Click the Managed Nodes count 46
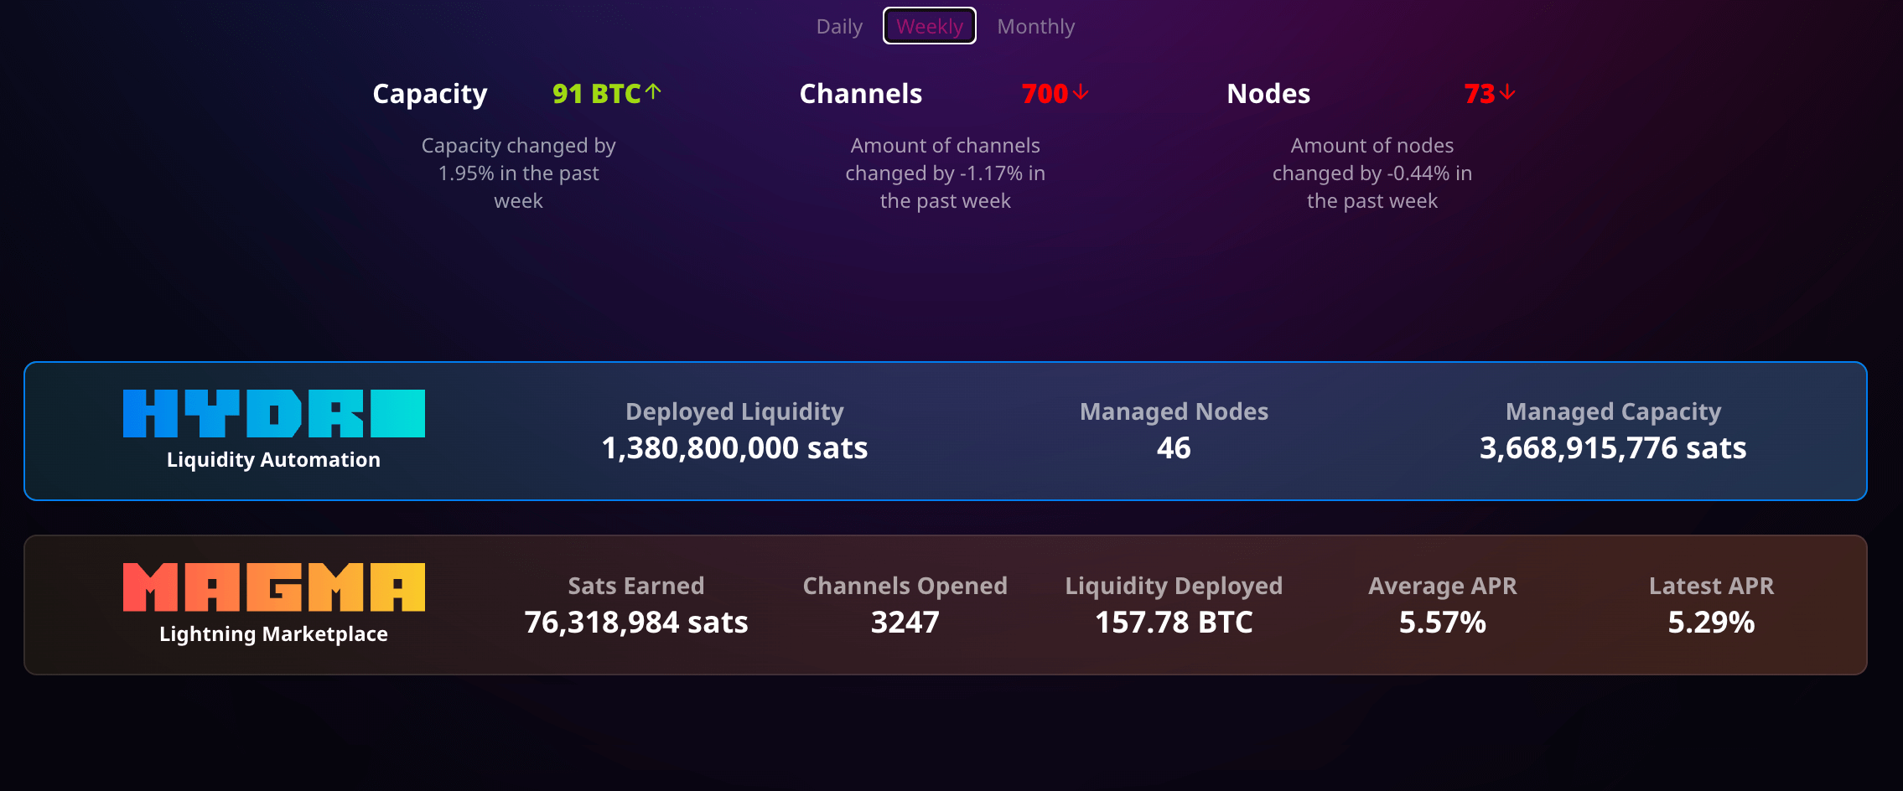Screen dimensions: 1903x791 (x=1174, y=448)
